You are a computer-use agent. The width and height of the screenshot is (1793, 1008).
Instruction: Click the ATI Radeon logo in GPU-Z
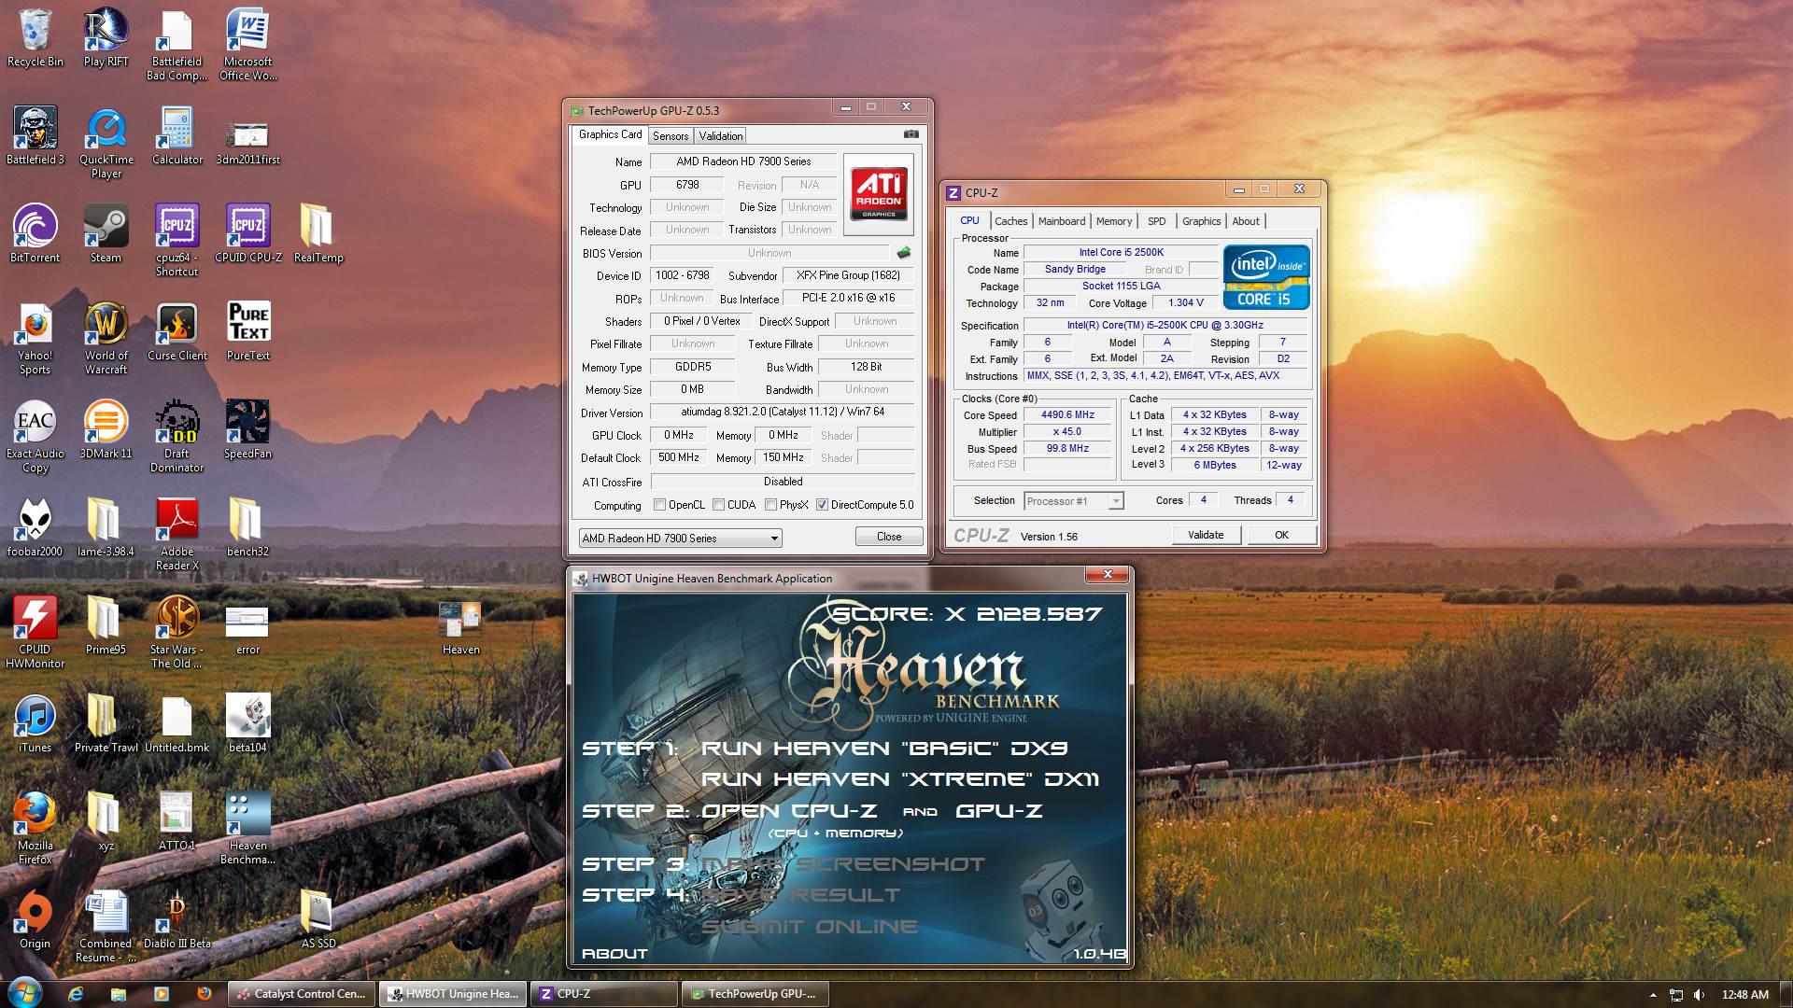879,193
